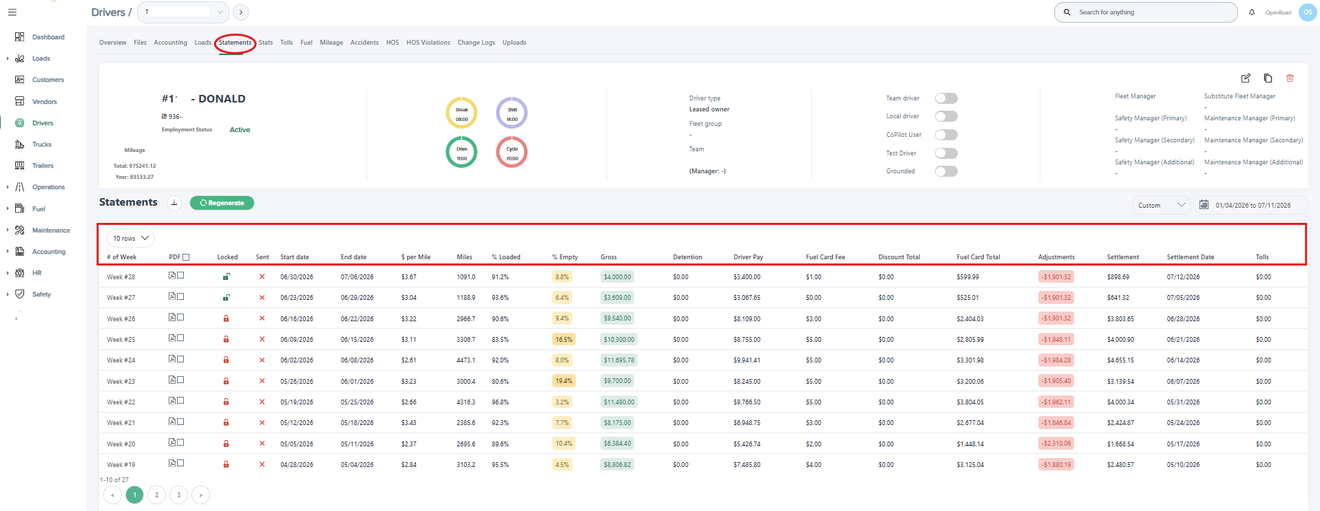Open the Accidents tab
This screenshot has height=511, width=1320.
(x=364, y=43)
